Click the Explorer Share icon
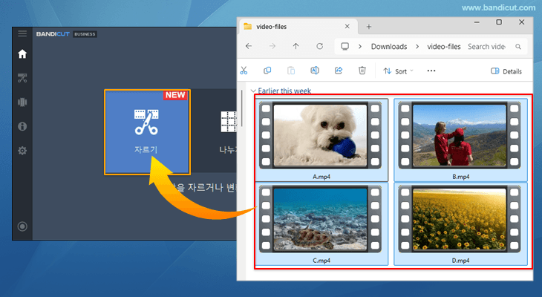Viewport: 542px width, 297px height. [339, 71]
